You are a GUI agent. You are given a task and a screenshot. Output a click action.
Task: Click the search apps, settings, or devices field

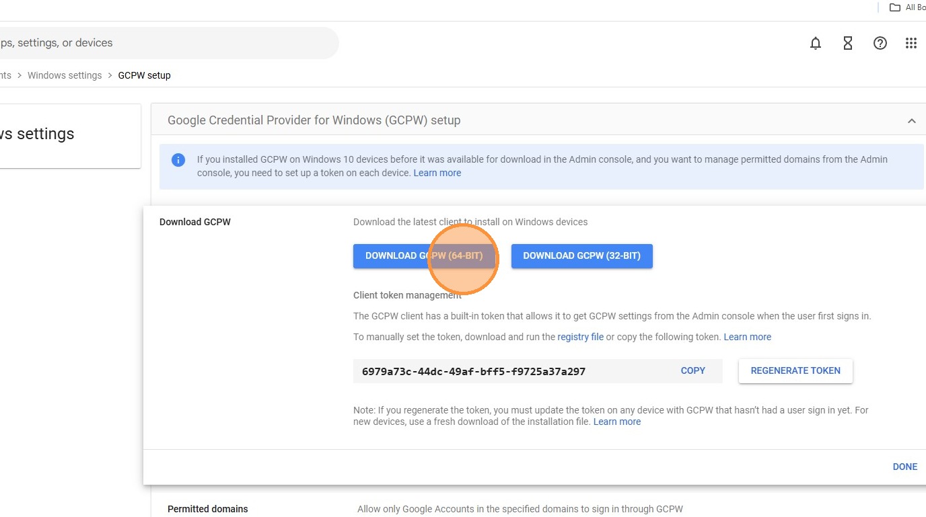tap(168, 43)
